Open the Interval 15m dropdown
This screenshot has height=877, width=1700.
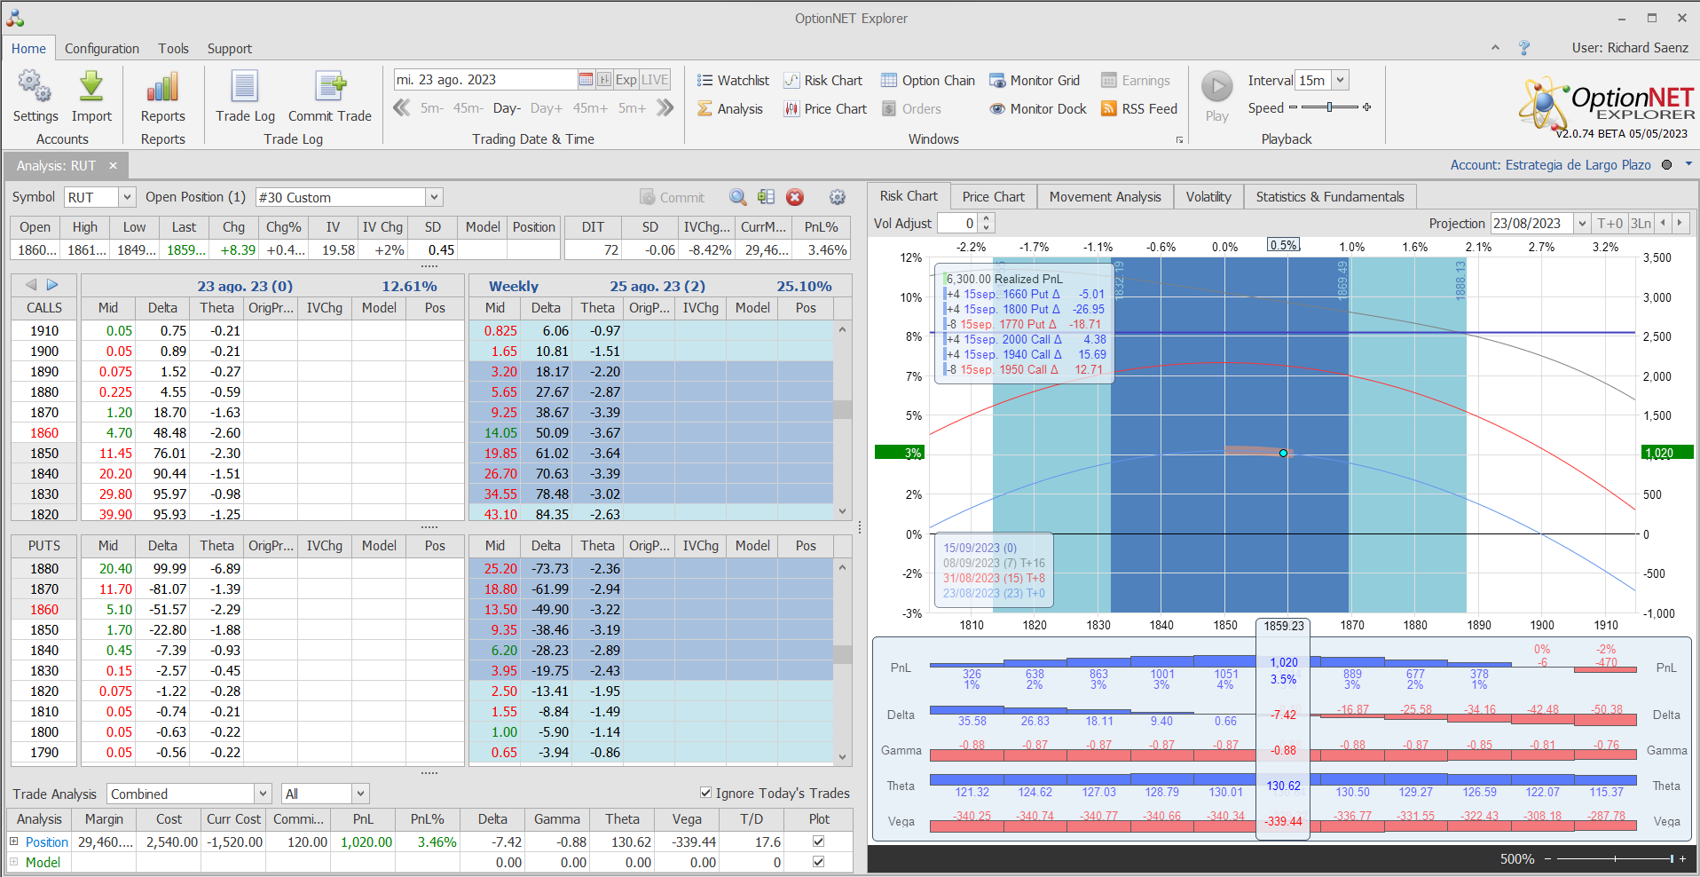click(x=1341, y=80)
